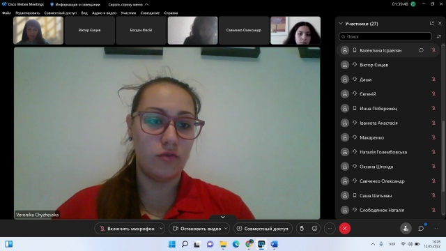Close the participants panel
Screen dimensions: 446x251
tap(440, 23)
